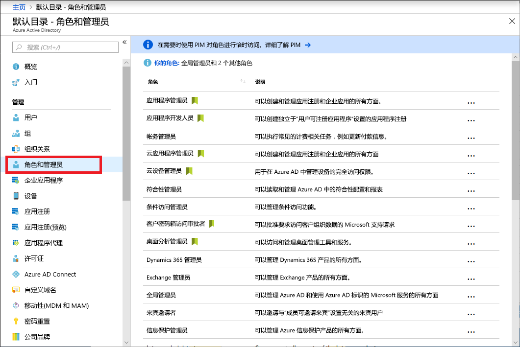The height and width of the screenshot is (347, 520).
Task: Click the roles list scrollbar up arrow
Action: pyautogui.click(x=516, y=57)
